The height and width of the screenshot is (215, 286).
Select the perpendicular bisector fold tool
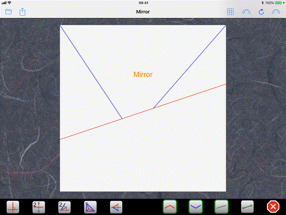(x=39, y=207)
